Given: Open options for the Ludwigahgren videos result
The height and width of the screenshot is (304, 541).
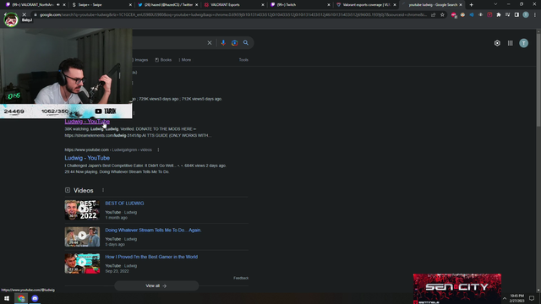Looking at the screenshot, I should click(x=158, y=150).
